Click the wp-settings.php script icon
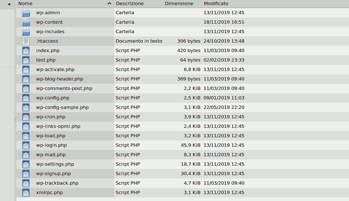Image resolution: width=349 pixels, height=201 pixels. click(x=26, y=164)
